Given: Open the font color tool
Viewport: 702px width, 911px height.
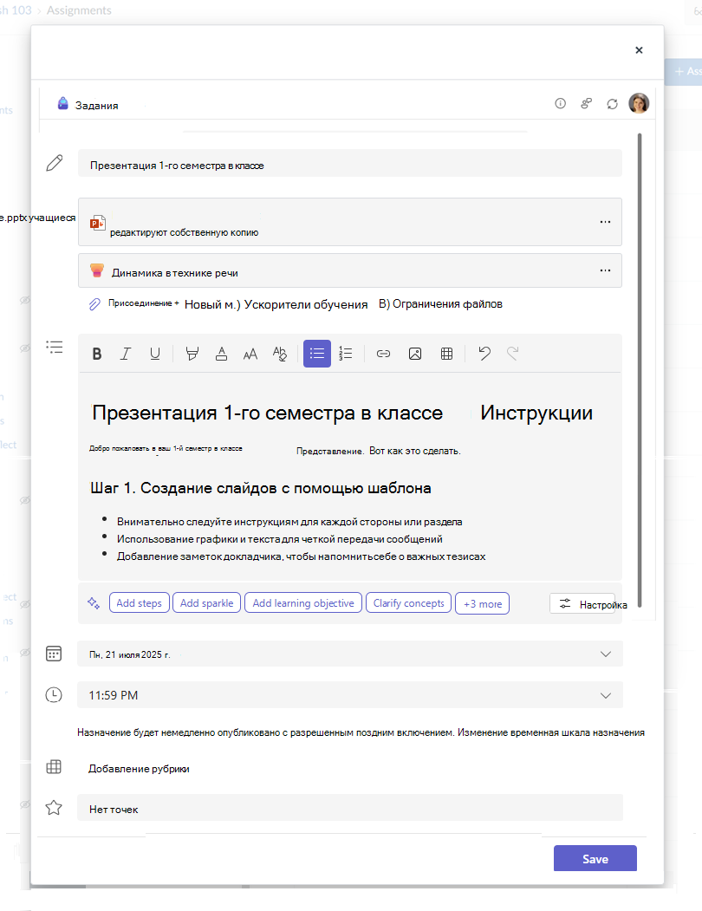Looking at the screenshot, I should coord(221,354).
